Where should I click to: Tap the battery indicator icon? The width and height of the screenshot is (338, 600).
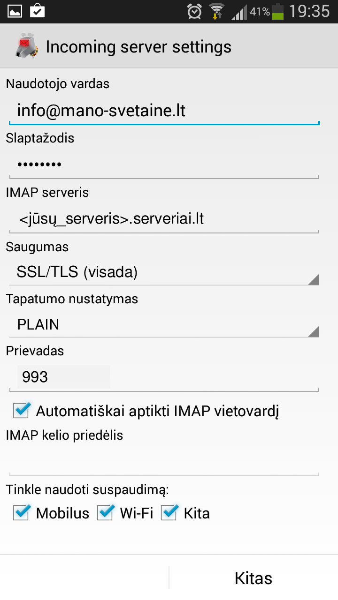point(278,11)
